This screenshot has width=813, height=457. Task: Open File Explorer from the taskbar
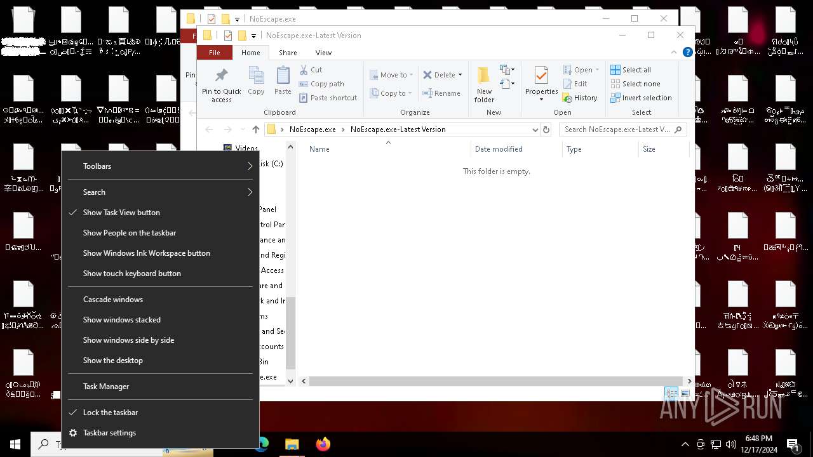[292, 444]
